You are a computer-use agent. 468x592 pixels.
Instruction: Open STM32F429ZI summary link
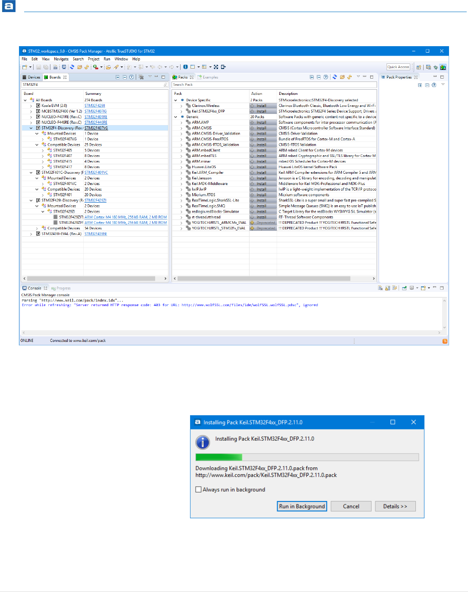click(x=95, y=200)
